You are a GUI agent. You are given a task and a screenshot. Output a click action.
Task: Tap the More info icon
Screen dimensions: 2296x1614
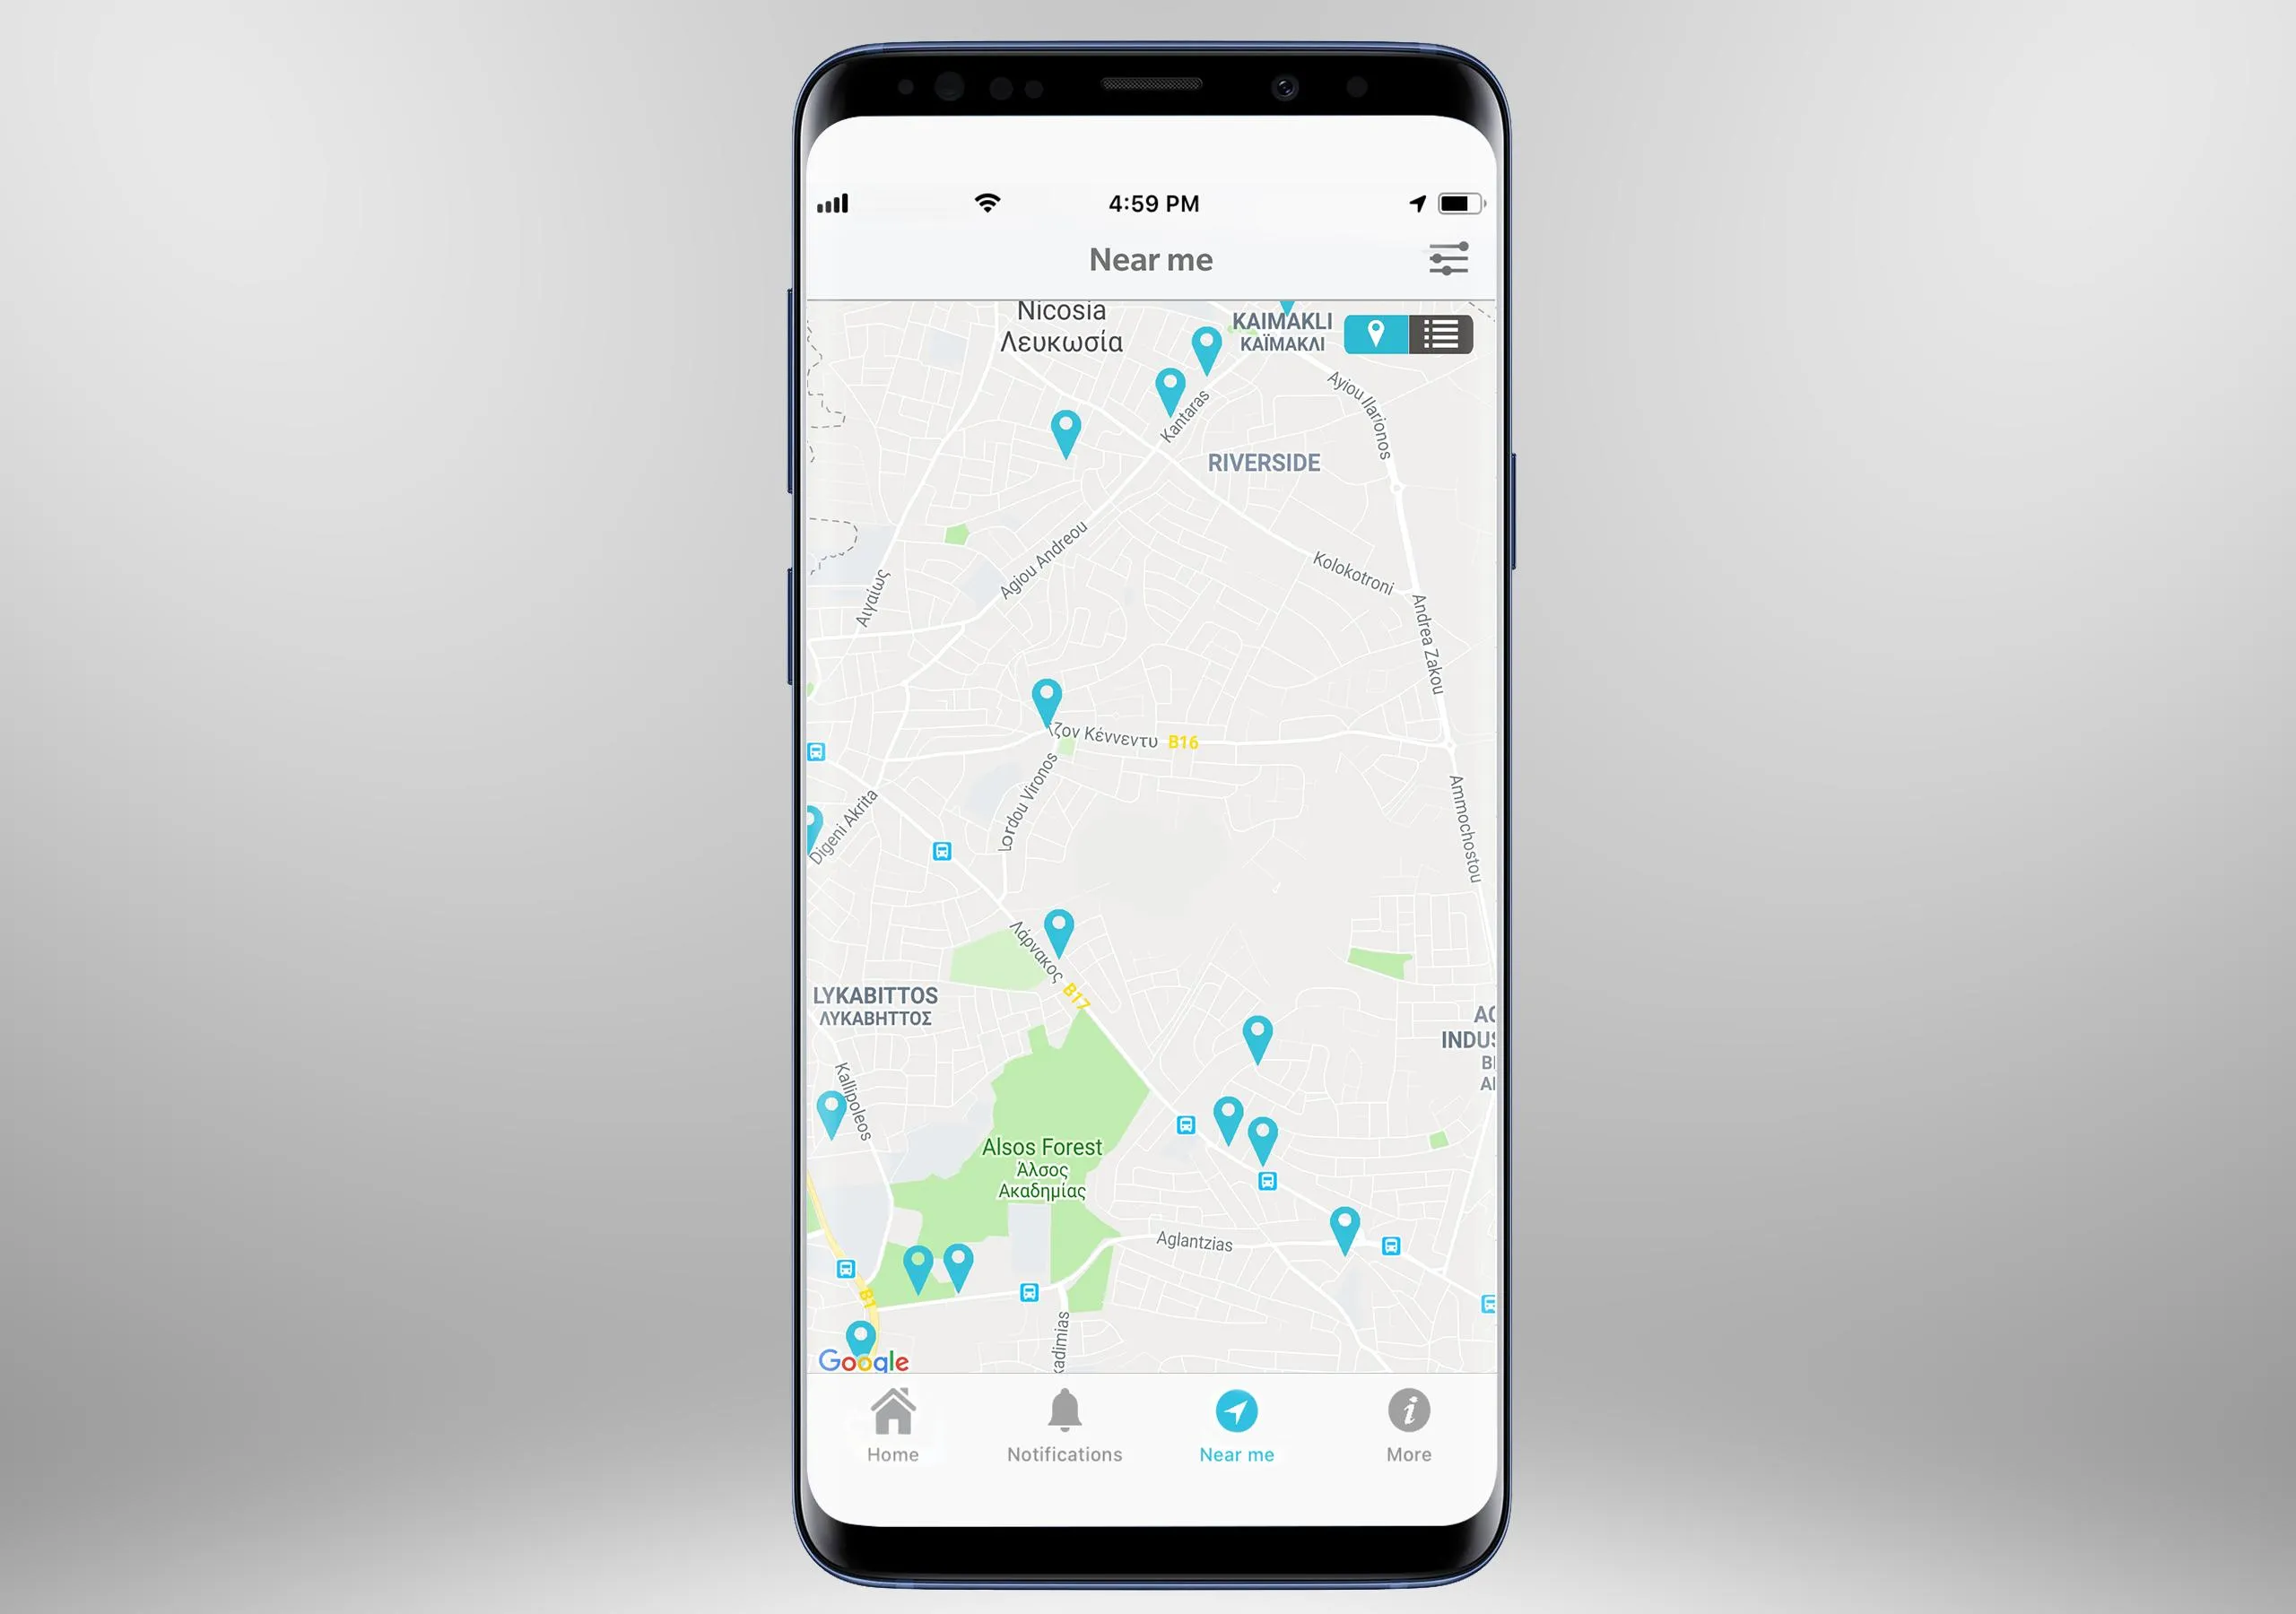click(x=1408, y=1417)
